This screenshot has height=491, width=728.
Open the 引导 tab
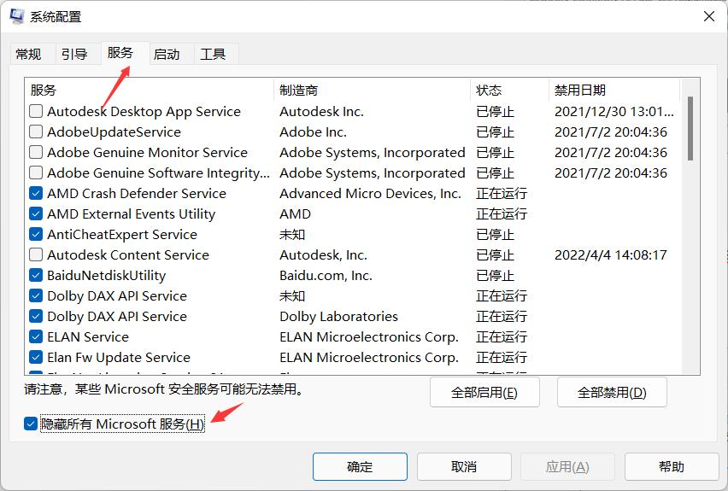click(x=74, y=54)
